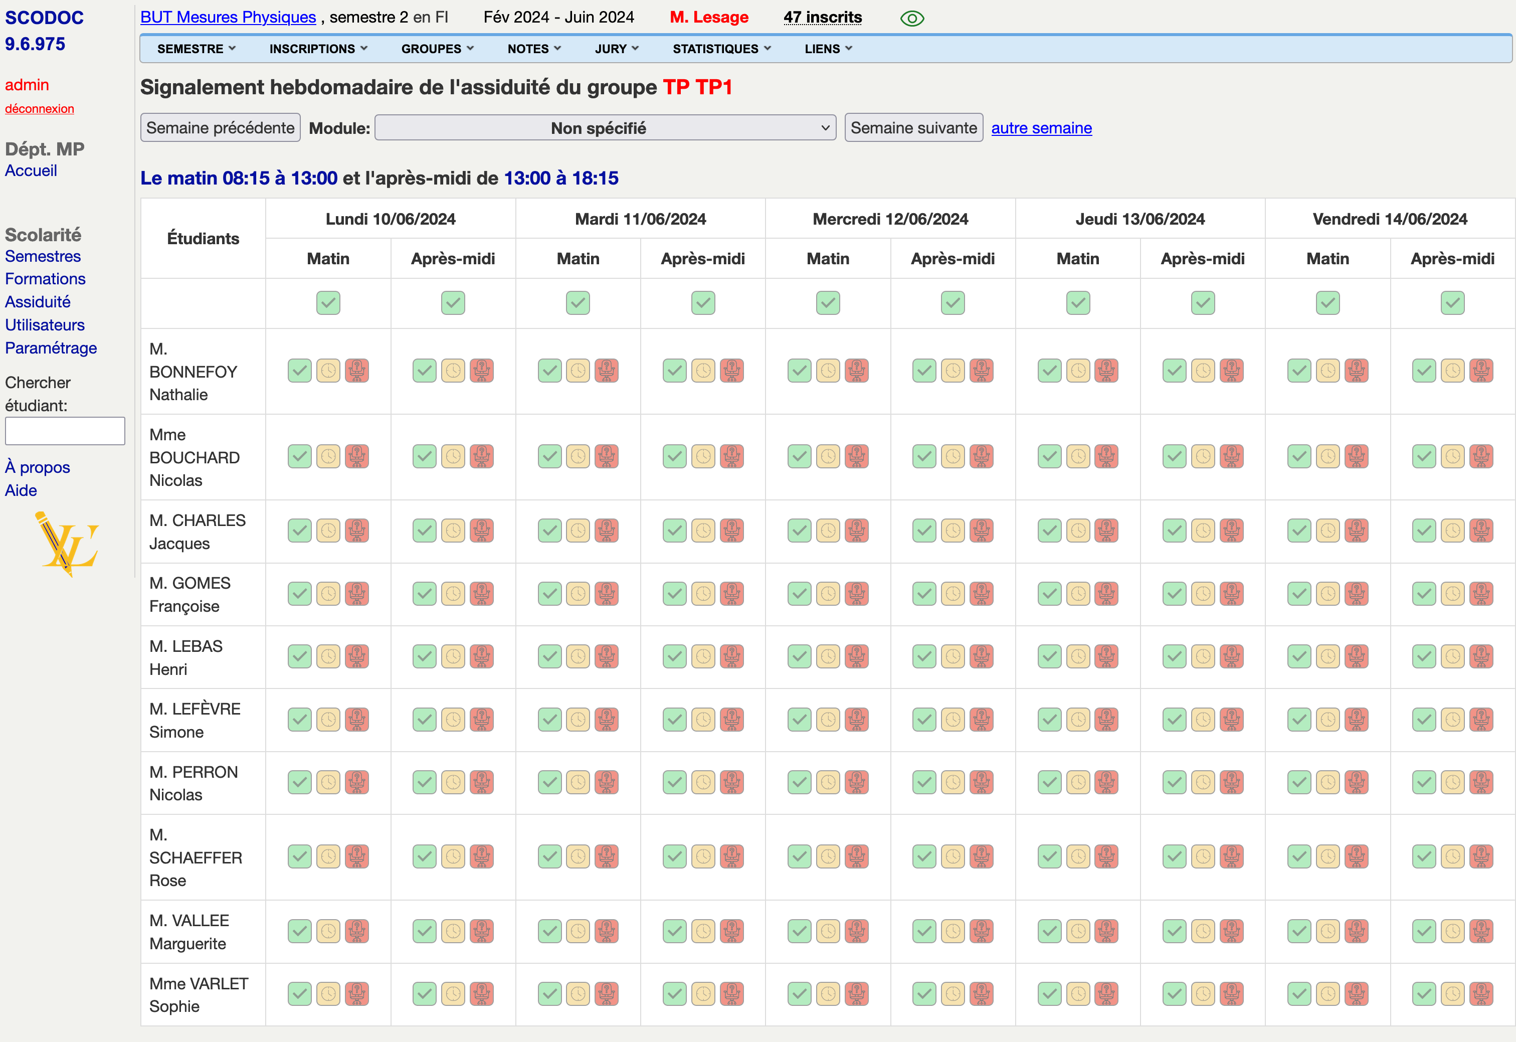Check everyone present for Jeudi Après-midi

coord(1203,303)
